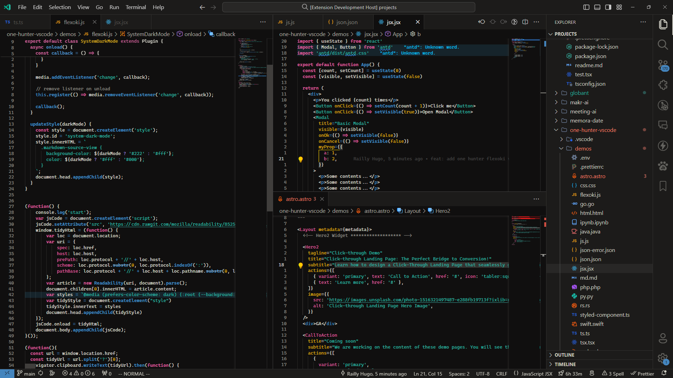The image size is (673, 378).
Task: Open the Accounts icon in activity bar
Action: point(662,338)
